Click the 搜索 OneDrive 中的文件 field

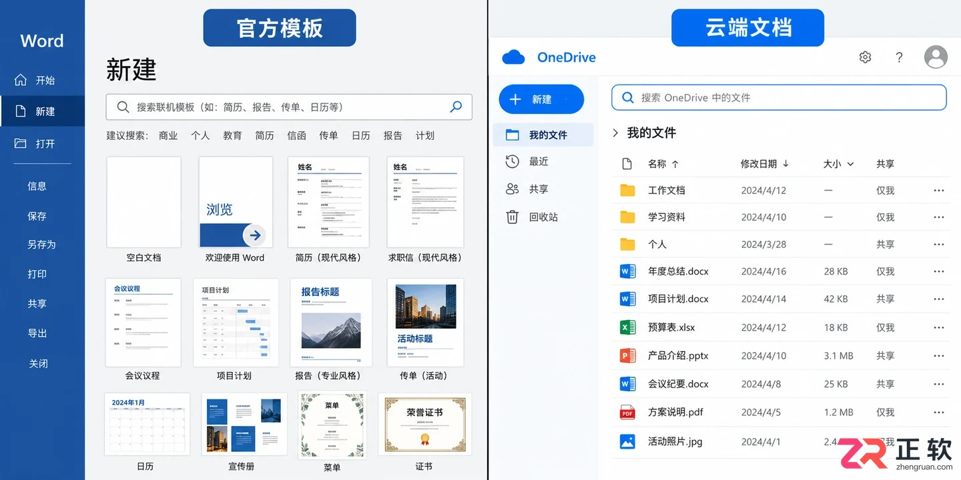pos(779,97)
